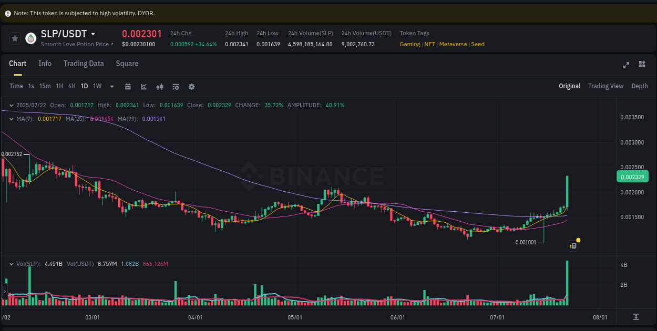Viewport: 657px width, 331px height.
Task: Collapse the MA(7) indicator row
Action: pos(11,119)
